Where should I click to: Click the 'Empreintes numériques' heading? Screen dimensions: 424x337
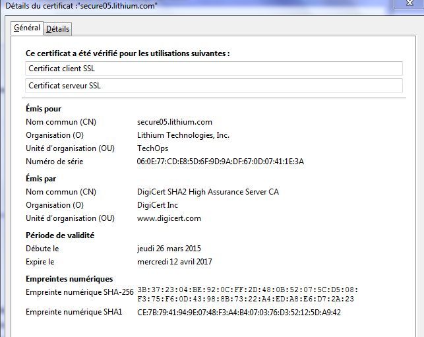click(69, 279)
